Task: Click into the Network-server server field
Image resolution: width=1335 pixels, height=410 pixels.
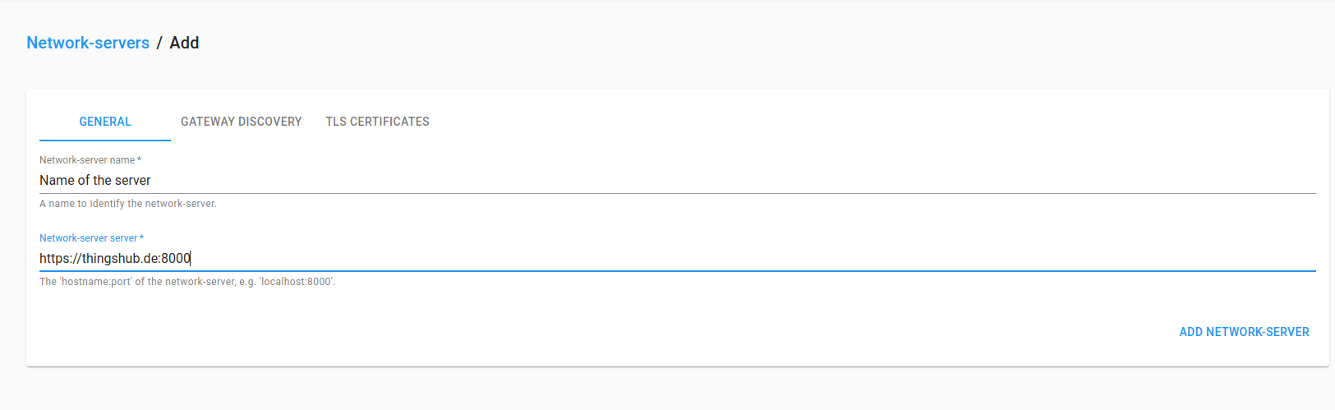Action: (x=677, y=258)
